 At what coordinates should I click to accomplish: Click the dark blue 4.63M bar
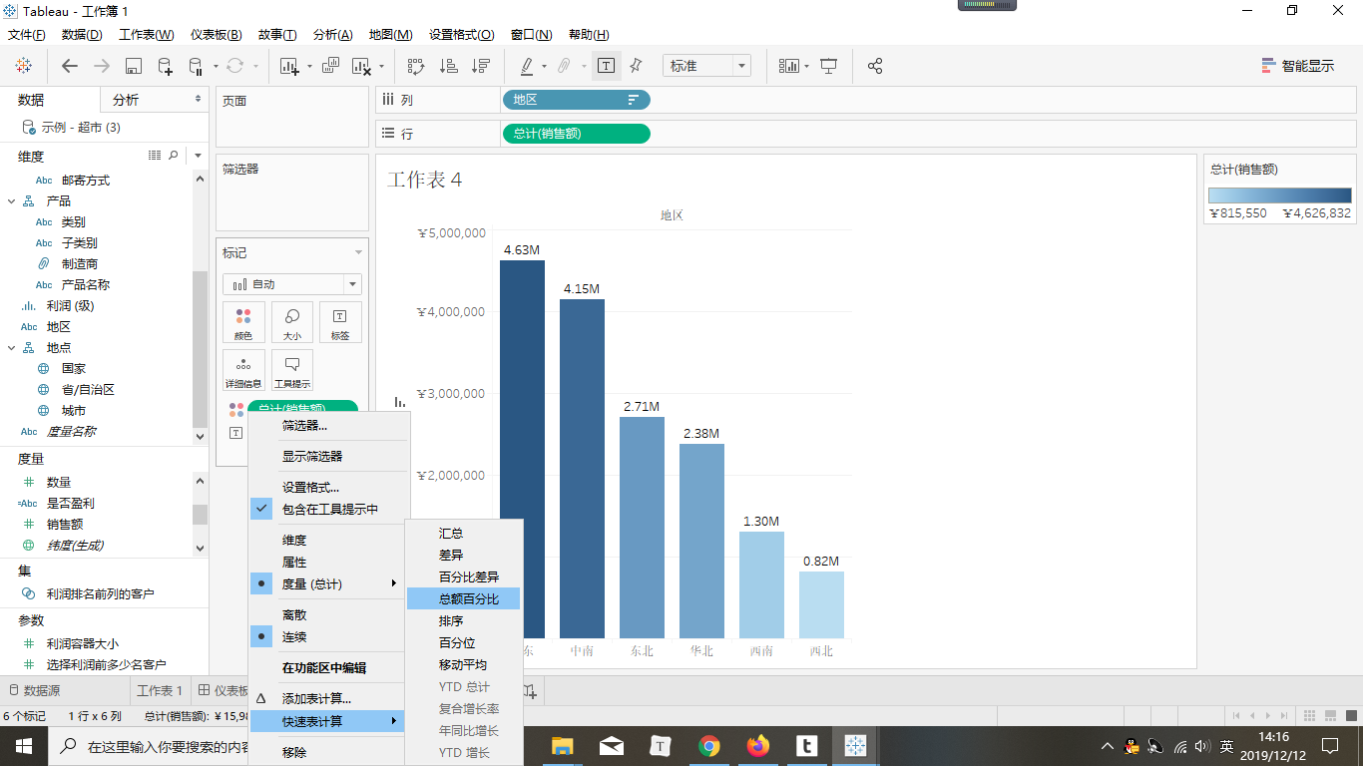point(522,449)
